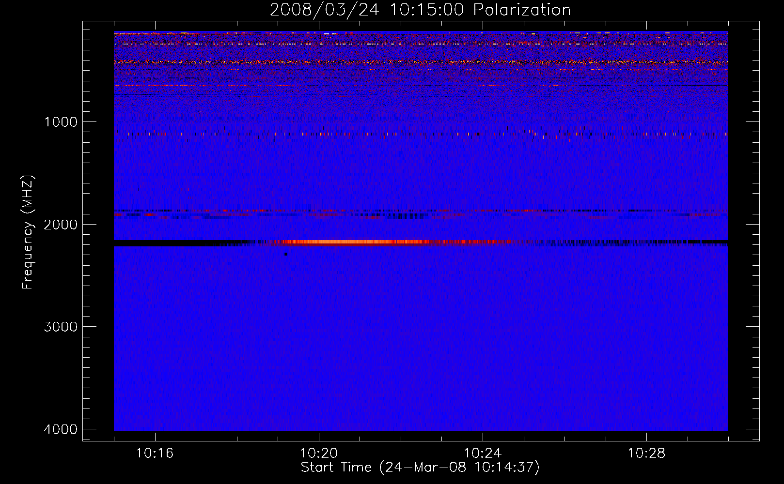Click the 10:20 time tick label
This screenshot has width=784, height=484.
pos(319,454)
